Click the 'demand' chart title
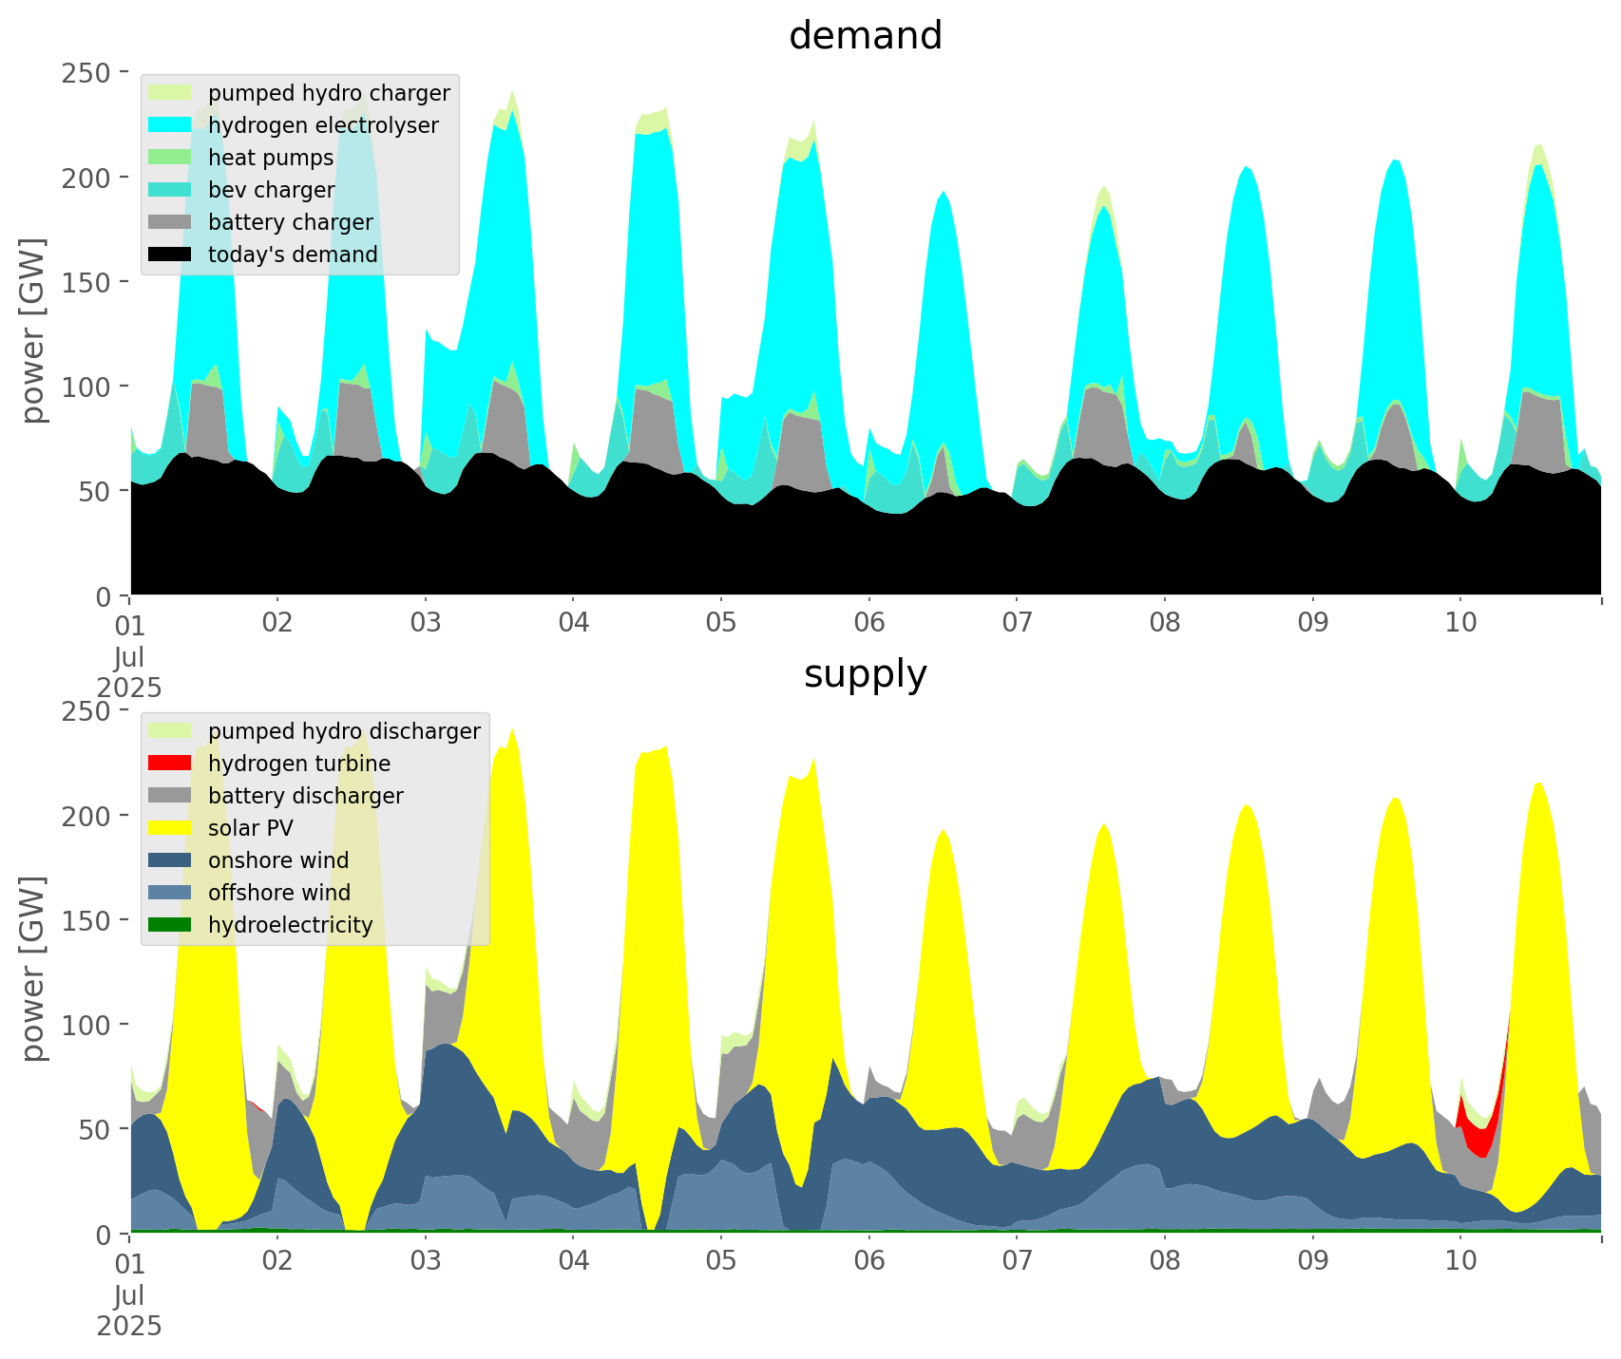The width and height of the screenshot is (1621, 1359). 865,36
